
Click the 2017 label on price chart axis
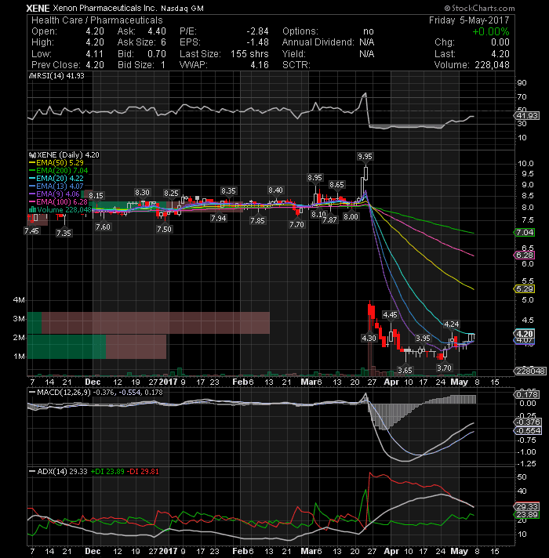168,382
